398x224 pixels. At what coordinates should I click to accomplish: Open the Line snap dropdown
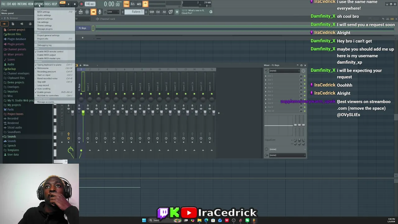(x=113, y=12)
